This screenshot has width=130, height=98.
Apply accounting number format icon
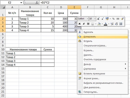pos(107,19)
